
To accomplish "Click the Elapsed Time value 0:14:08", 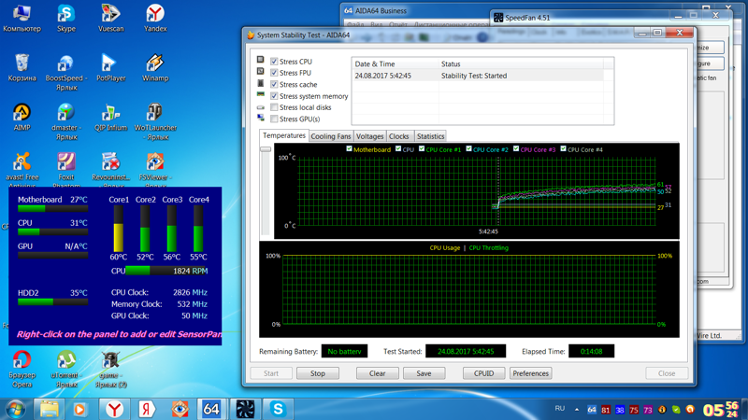I will click(x=591, y=352).
